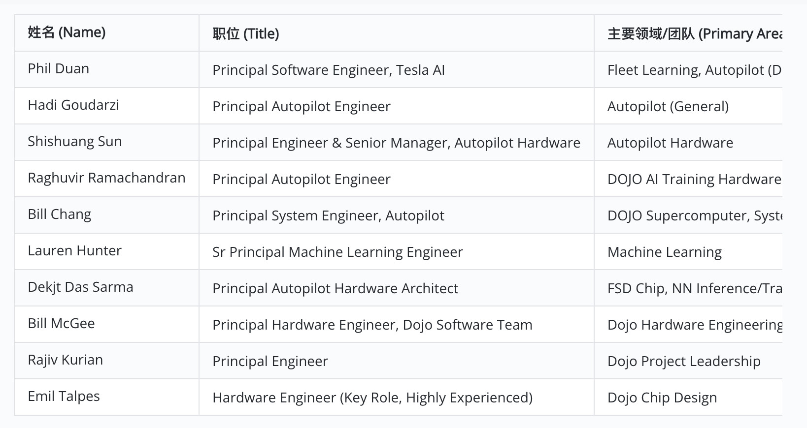Select the name Rajiv Kurian
807x428 pixels.
pos(65,360)
